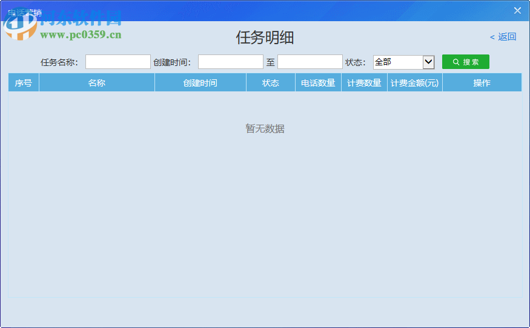Click the 计费数量 column header
This screenshot has height=328, width=530.
coord(364,83)
